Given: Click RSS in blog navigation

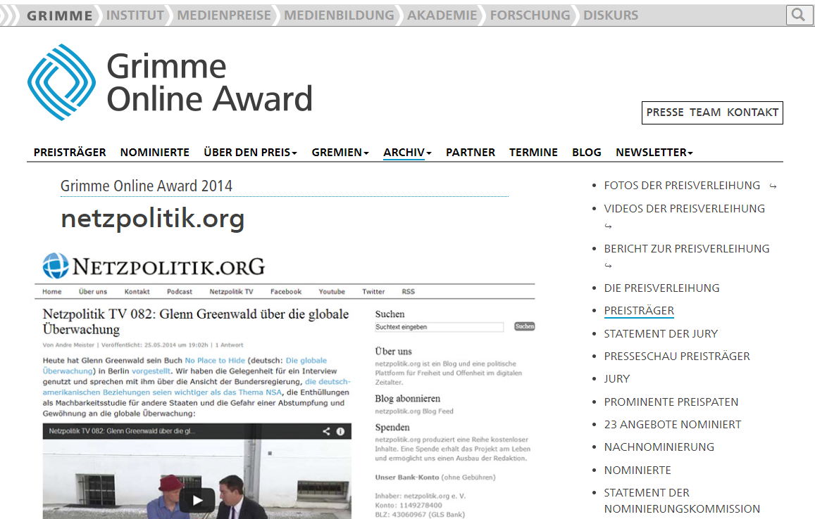Looking at the screenshot, I should [408, 292].
